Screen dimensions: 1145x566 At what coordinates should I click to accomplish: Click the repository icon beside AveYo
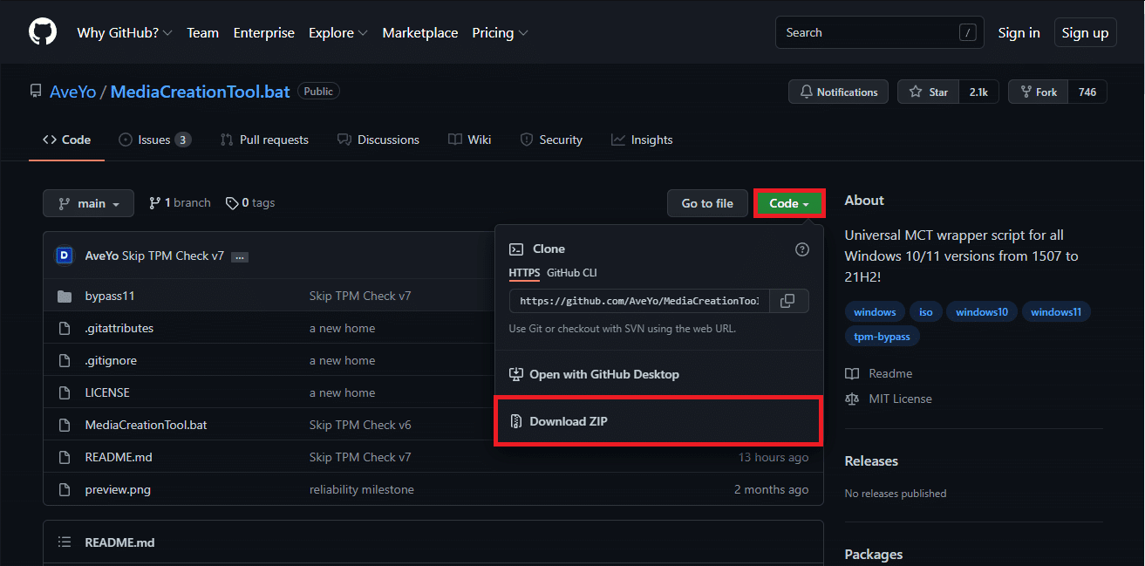pos(36,91)
